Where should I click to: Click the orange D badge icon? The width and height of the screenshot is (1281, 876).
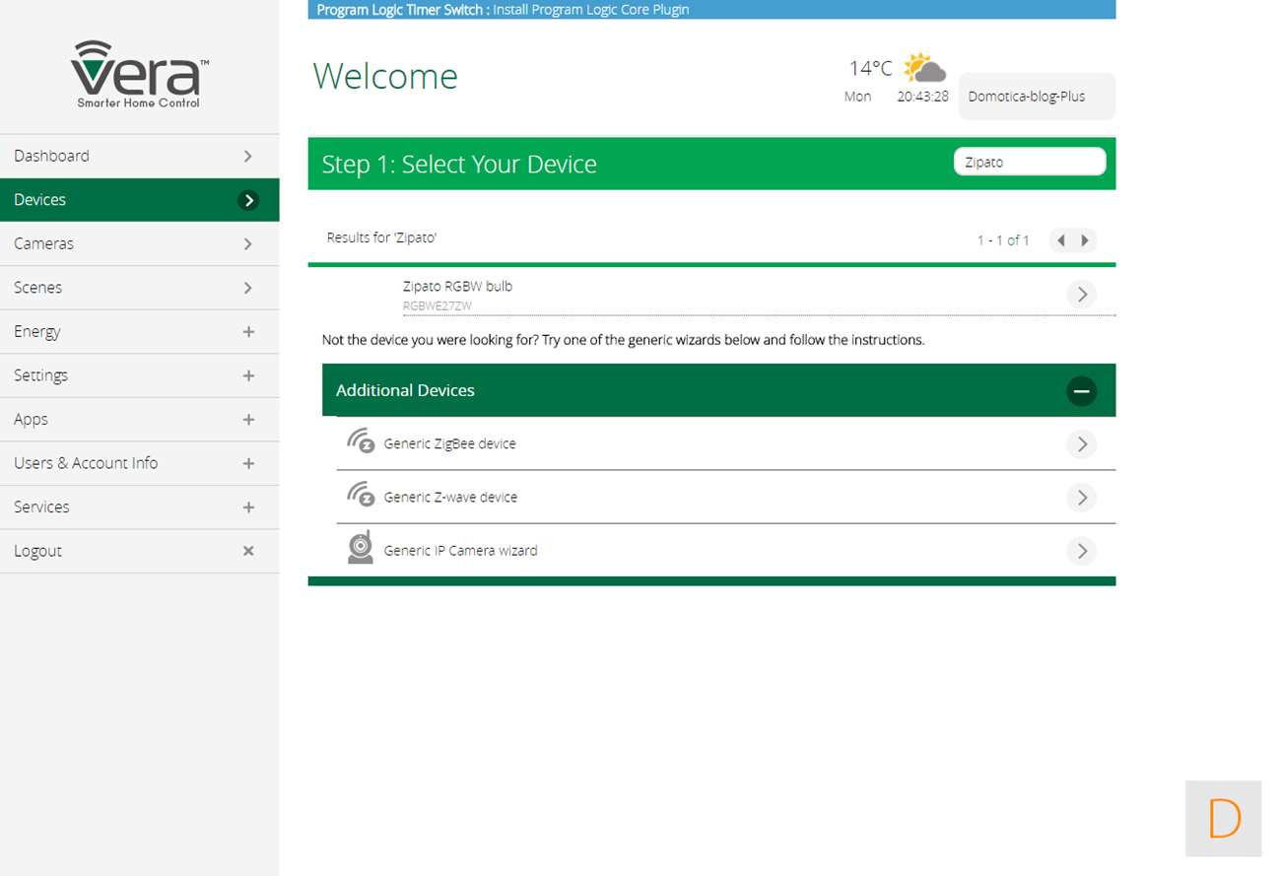pyautogui.click(x=1223, y=819)
